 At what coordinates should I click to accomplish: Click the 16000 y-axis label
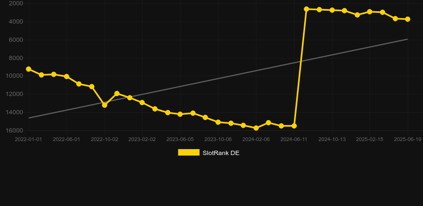(14, 130)
